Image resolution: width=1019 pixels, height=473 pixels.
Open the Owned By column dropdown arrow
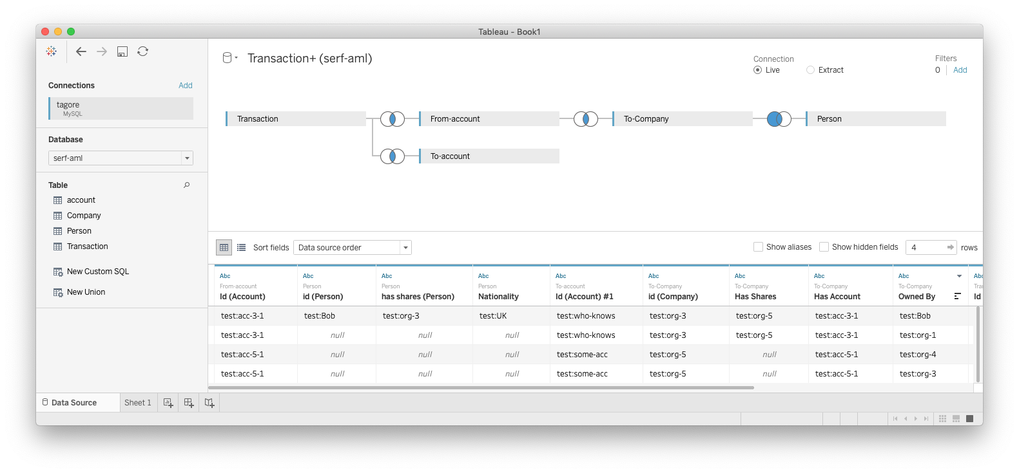pyautogui.click(x=959, y=276)
